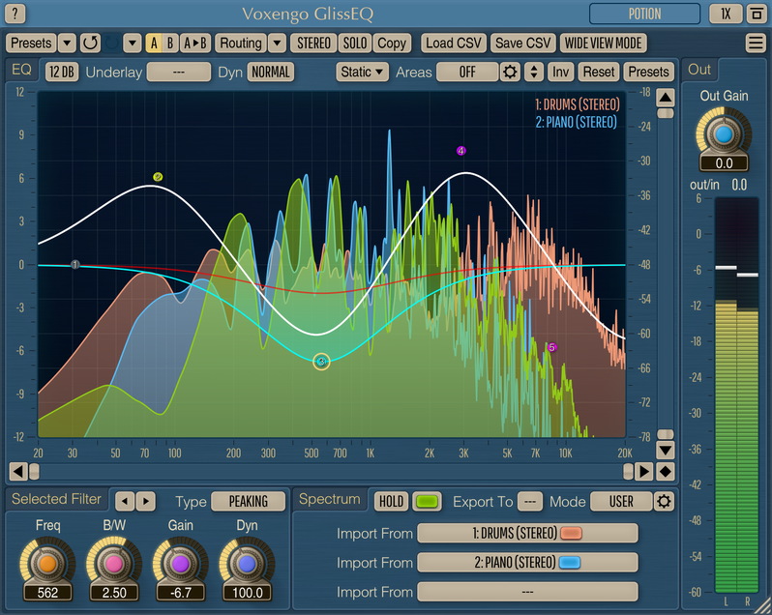
Task: Open spectrum Mode USER selector
Action: [x=621, y=501]
